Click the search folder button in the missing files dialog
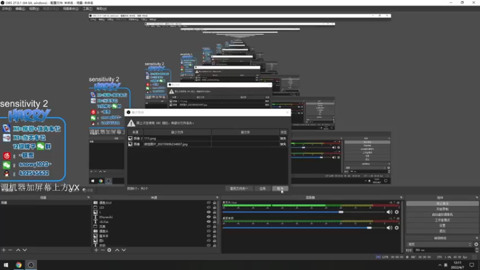This screenshot has height=270, width=480. pyautogui.click(x=239, y=188)
